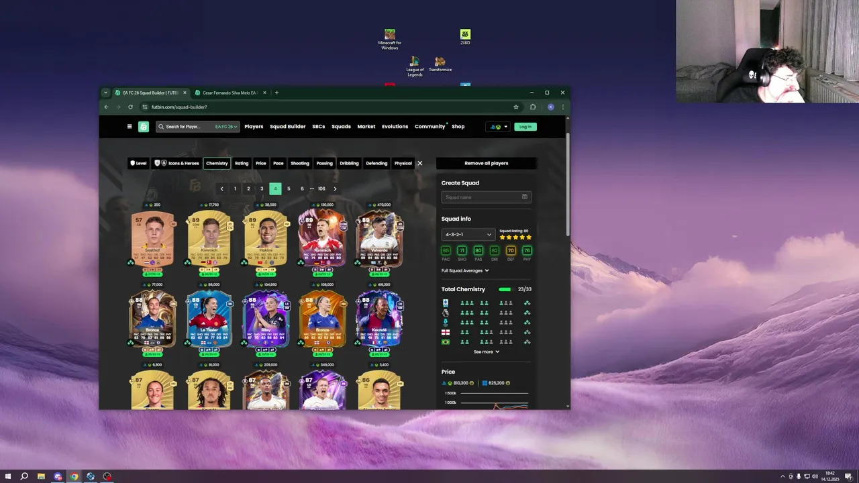
Task: Open the Transformice desktop icon
Action: (x=440, y=64)
